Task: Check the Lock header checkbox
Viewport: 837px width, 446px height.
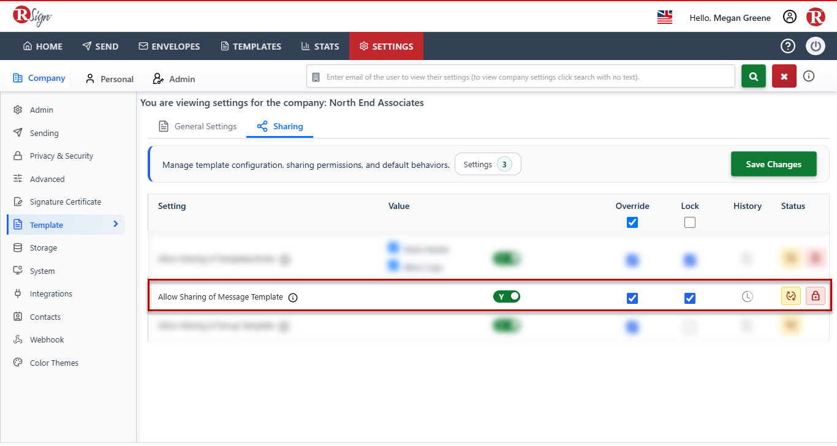Action: 690,222
